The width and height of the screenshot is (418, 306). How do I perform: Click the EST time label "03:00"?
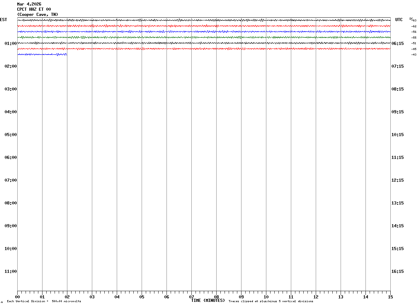click(x=11, y=89)
